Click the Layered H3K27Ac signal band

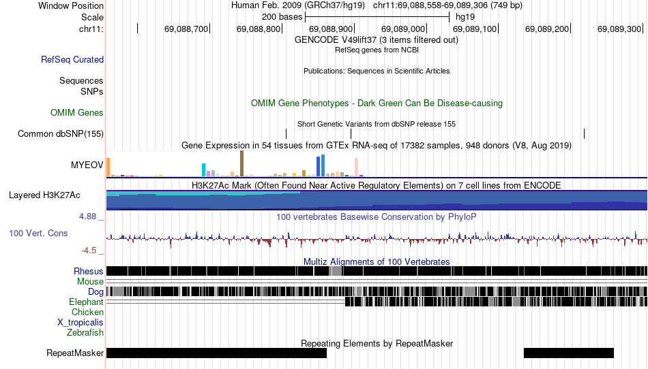pos(377,200)
